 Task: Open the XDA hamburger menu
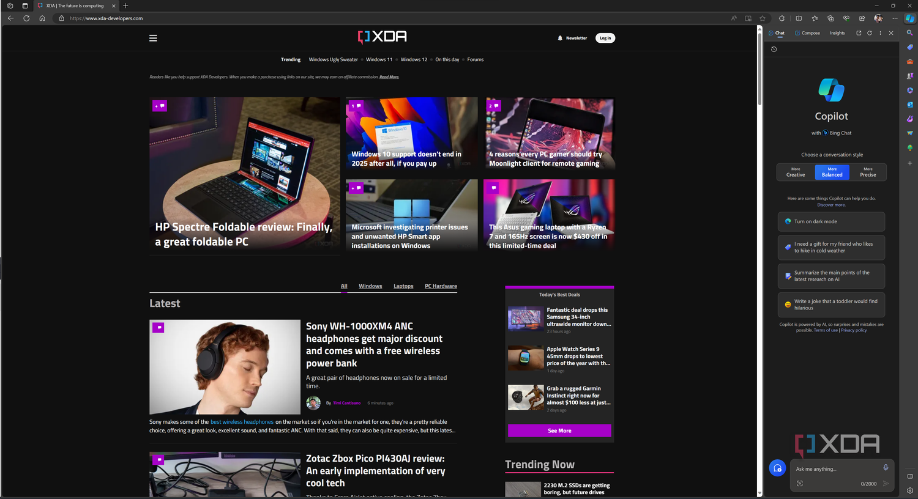[x=153, y=38]
